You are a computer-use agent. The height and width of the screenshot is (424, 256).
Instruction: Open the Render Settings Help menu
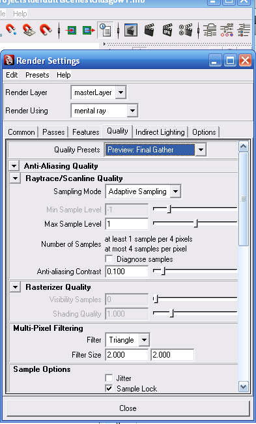tap(64, 75)
